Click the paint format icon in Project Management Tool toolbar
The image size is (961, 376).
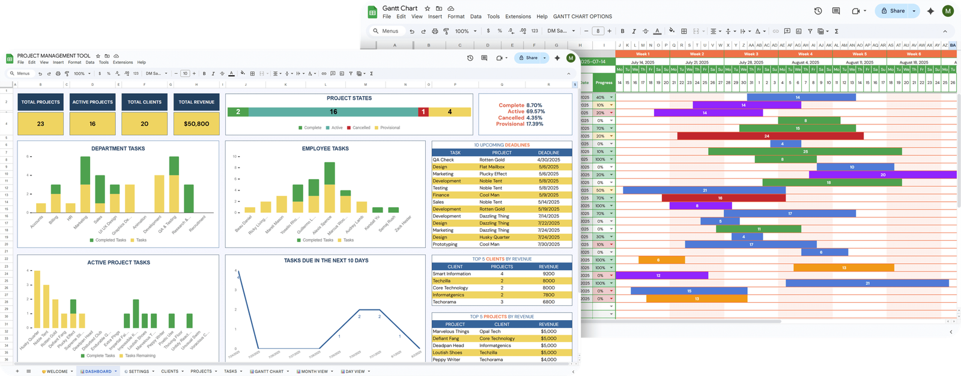coord(67,74)
